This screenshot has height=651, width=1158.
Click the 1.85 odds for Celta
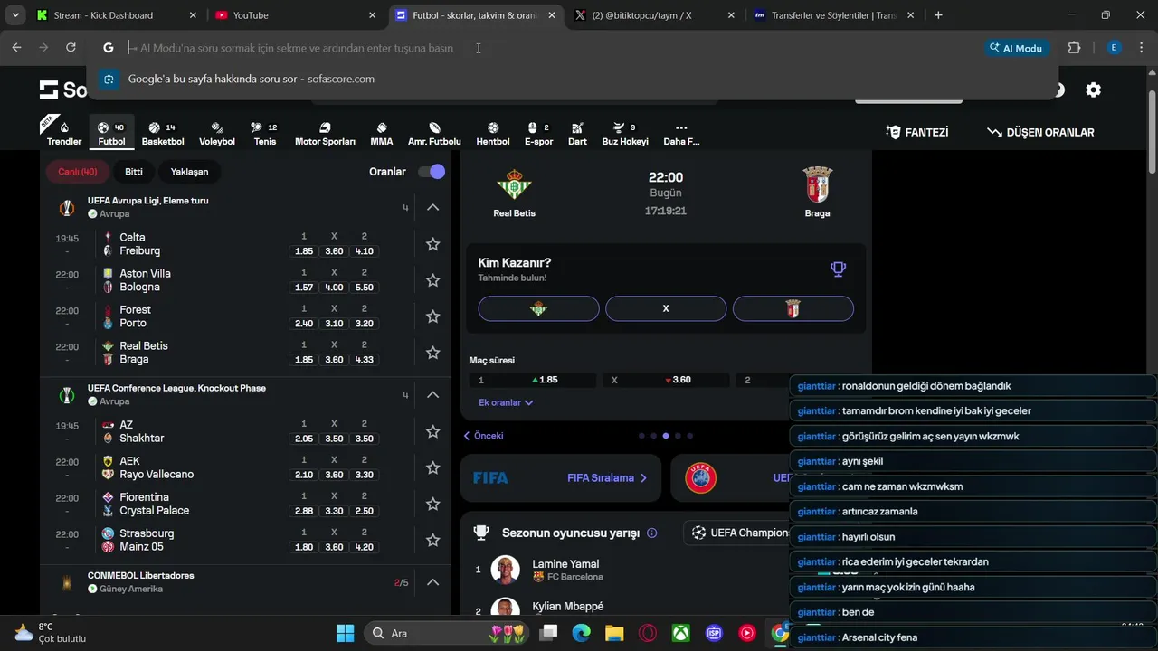pos(304,251)
